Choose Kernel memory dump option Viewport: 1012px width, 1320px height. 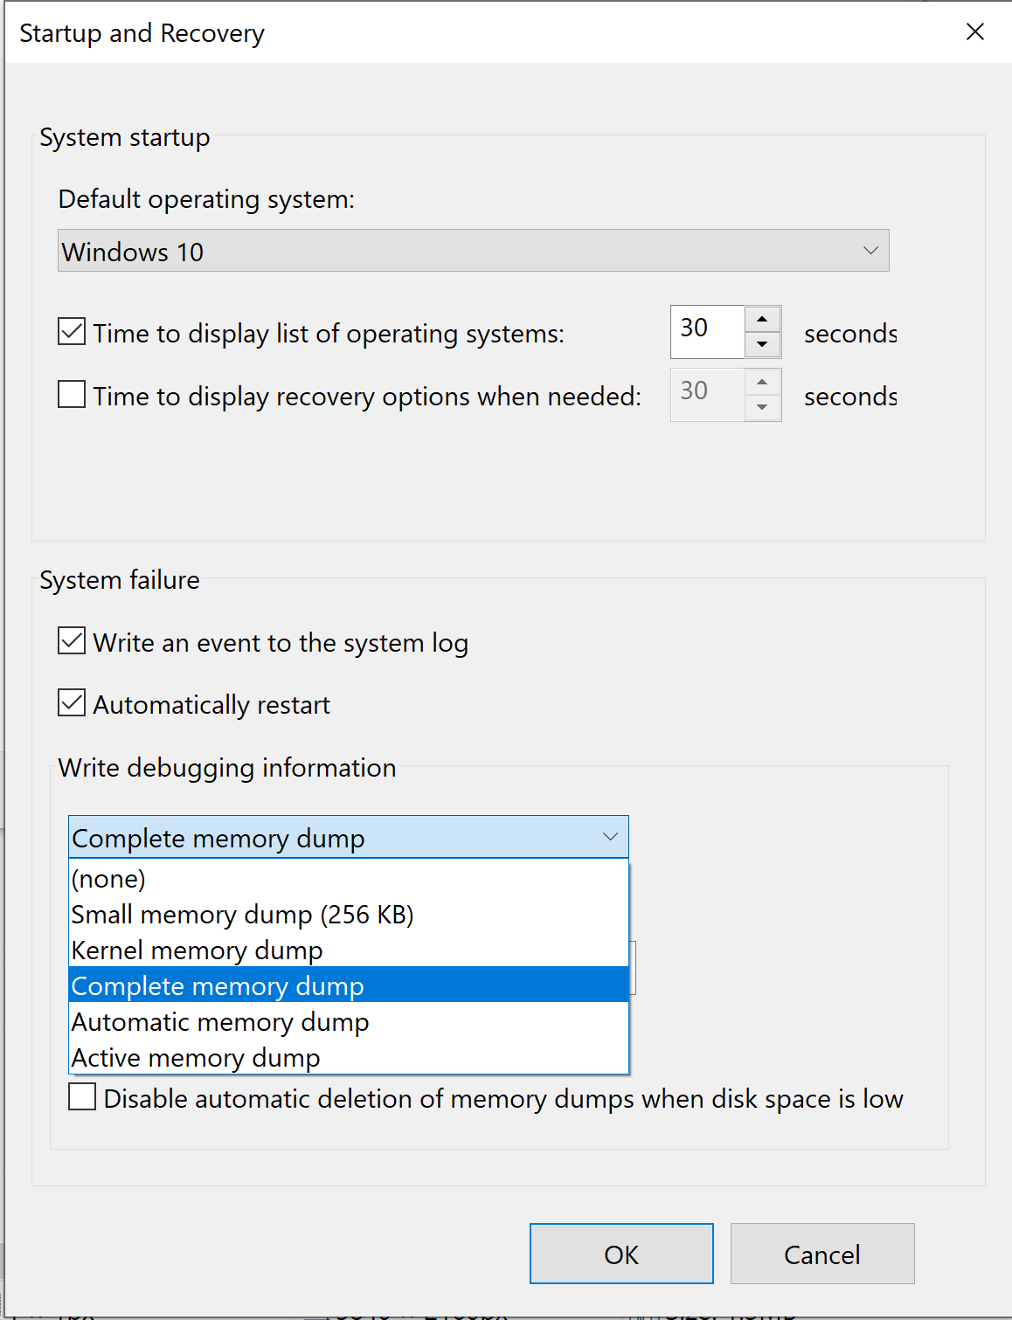196,950
